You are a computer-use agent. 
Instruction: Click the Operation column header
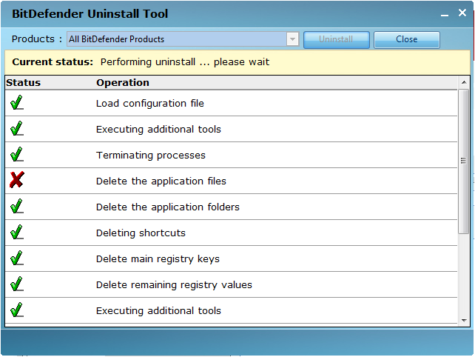point(123,82)
